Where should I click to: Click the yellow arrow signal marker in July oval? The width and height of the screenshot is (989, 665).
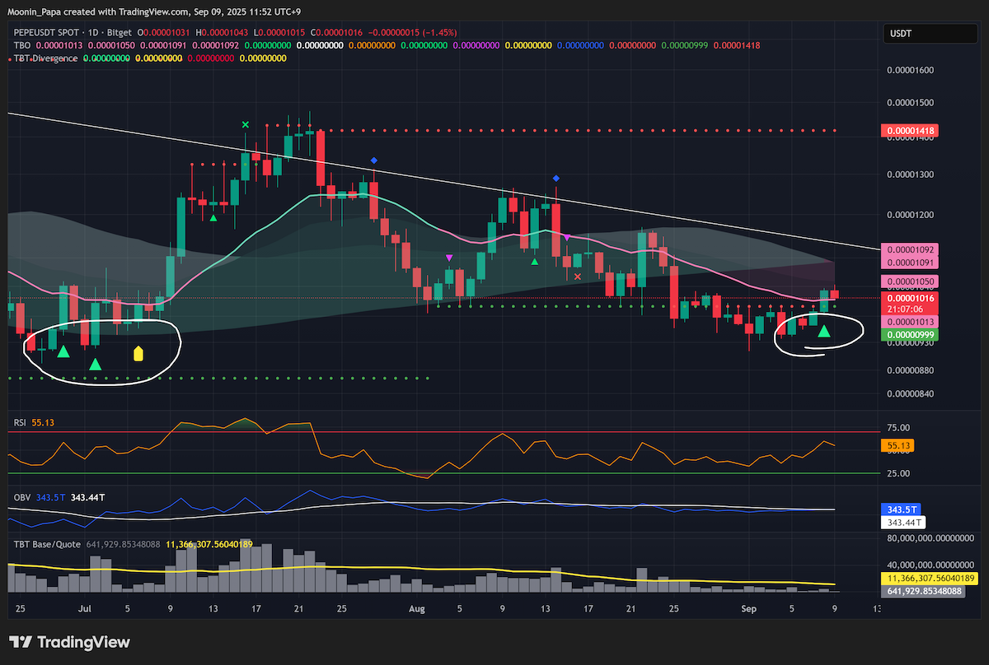138,354
